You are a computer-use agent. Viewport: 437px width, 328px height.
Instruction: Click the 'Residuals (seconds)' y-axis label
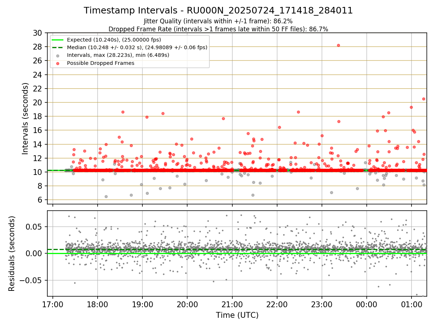12,253
